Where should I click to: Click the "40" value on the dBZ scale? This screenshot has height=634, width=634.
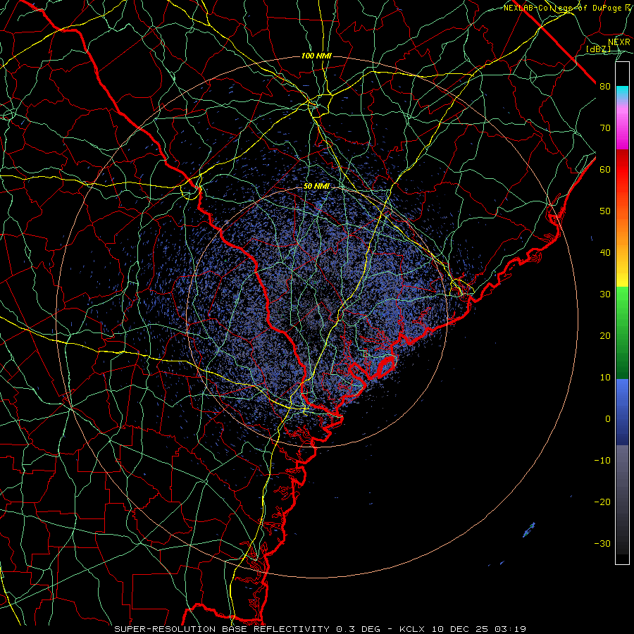click(x=605, y=253)
